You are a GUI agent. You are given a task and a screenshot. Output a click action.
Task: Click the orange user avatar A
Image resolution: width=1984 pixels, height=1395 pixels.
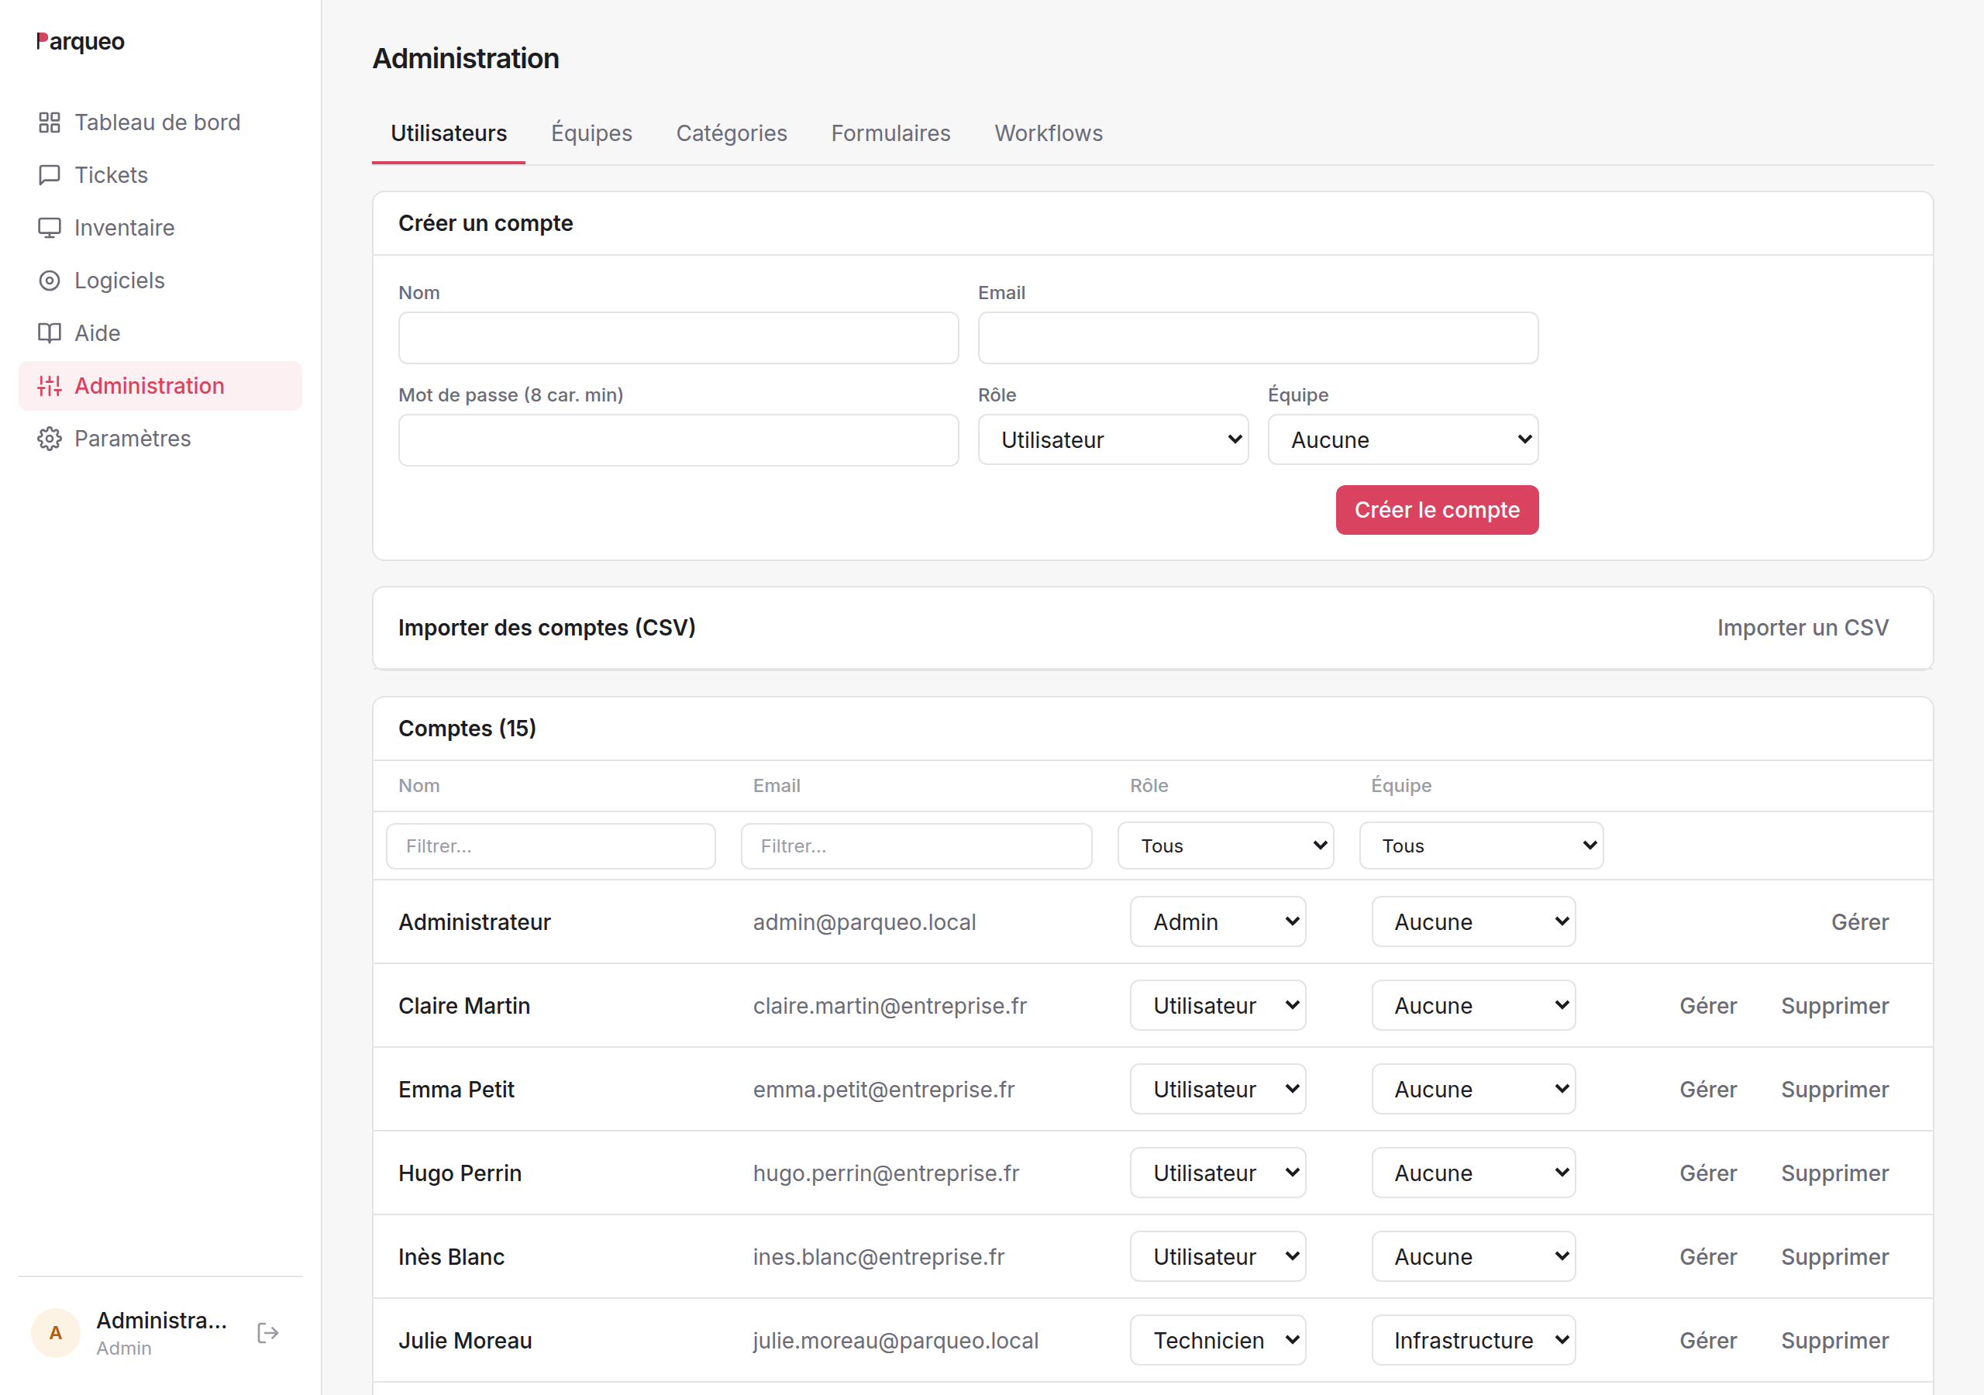click(55, 1333)
